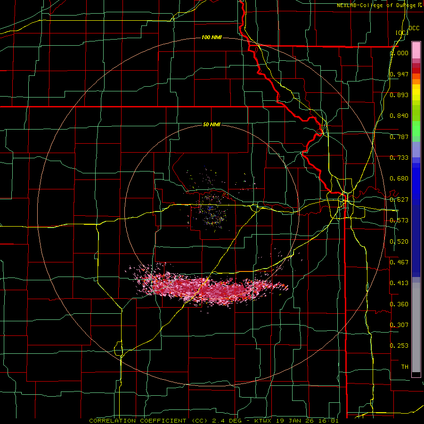Select the 50 NMI range ring label
The width and height of the screenshot is (424, 424).
click(x=212, y=124)
